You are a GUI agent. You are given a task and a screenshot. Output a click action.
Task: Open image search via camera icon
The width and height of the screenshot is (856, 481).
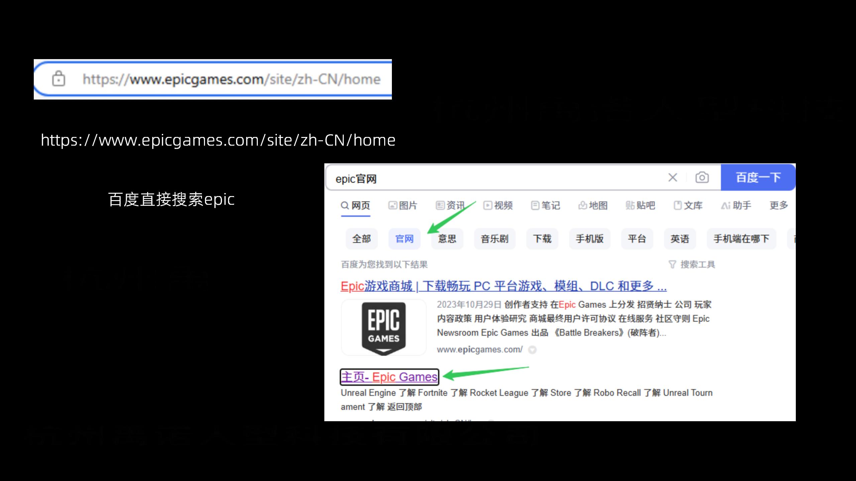(x=702, y=177)
